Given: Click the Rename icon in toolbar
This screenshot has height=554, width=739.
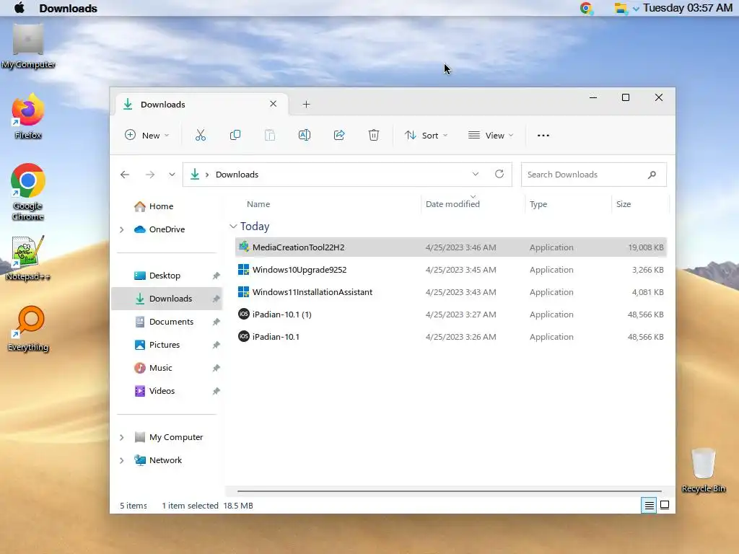Looking at the screenshot, I should (305, 135).
